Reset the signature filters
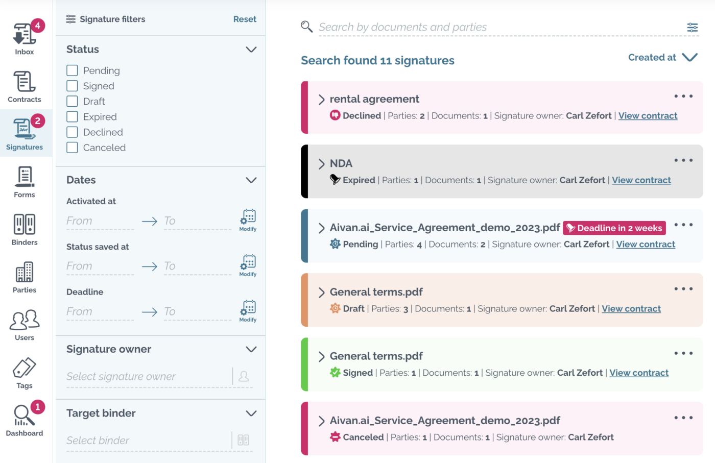 (x=245, y=19)
